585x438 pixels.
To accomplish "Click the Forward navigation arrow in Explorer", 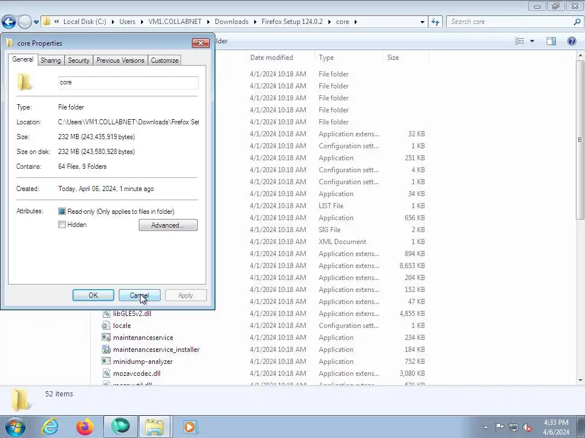I will click(x=25, y=22).
